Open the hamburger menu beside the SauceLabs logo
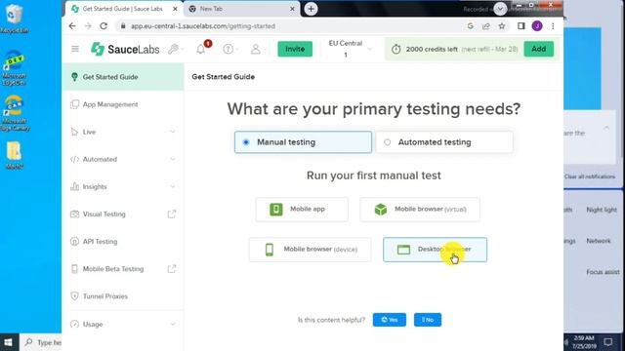The image size is (625, 351). click(x=75, y=49)
